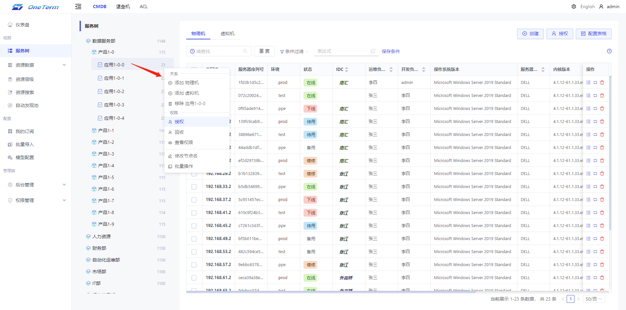Sort by the 运维负责人 column
626x310 pixels.
tap(391, 69)
